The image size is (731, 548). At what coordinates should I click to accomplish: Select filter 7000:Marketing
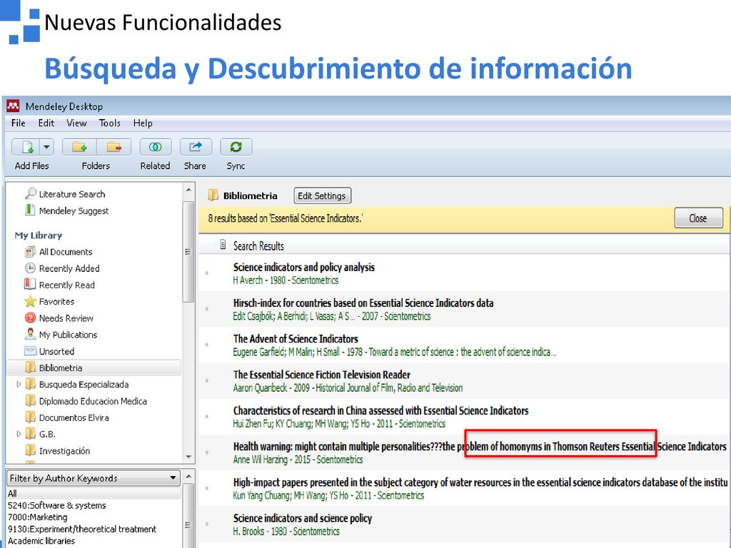click(x=38, y=517)
